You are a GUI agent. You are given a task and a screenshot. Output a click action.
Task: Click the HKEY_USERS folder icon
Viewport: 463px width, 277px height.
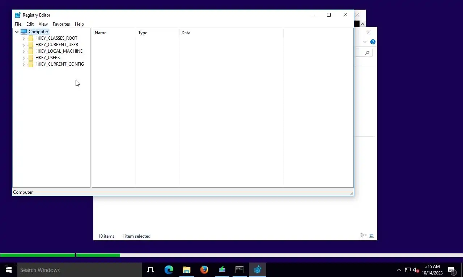31,58
